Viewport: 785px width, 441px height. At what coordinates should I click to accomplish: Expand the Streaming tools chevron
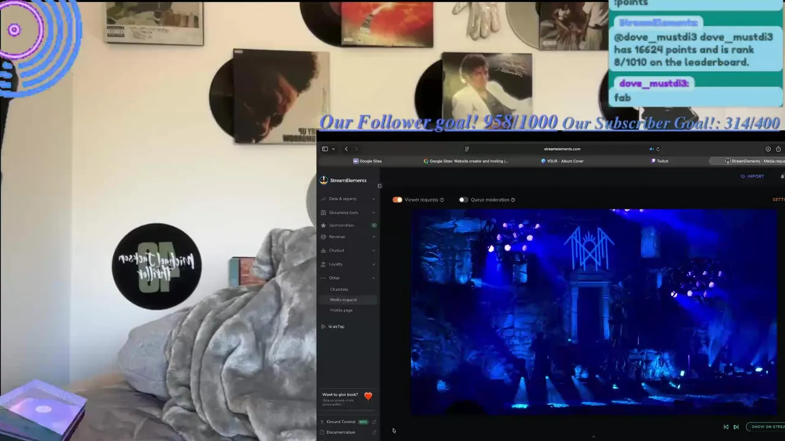(x=373, y=213)
